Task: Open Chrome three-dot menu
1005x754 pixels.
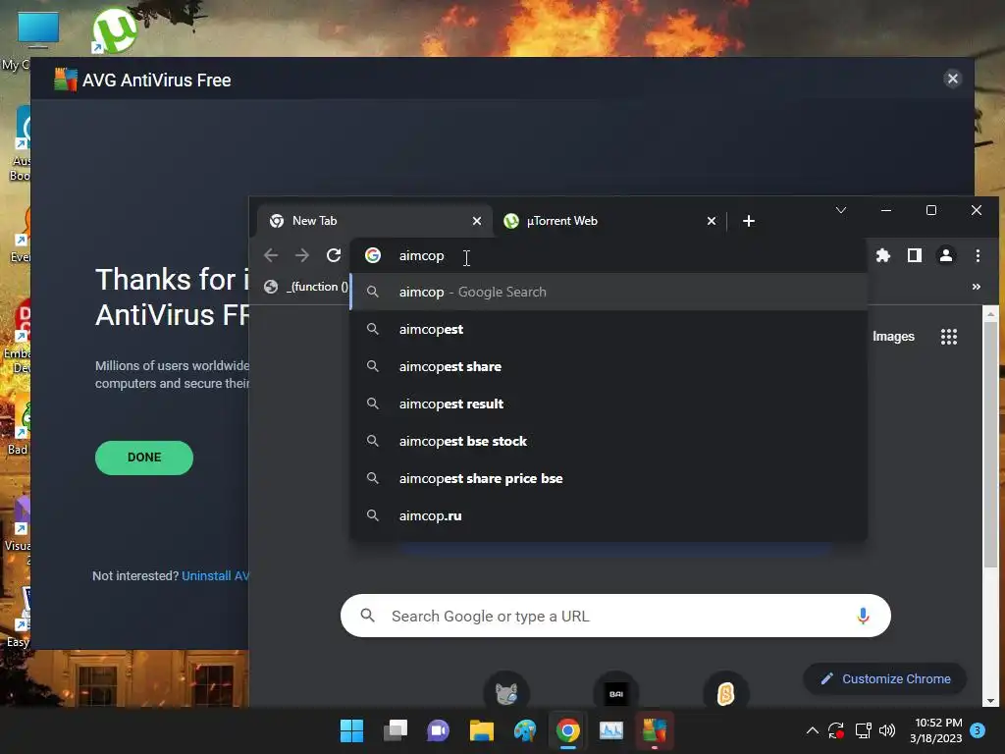Action: point(978,255)
